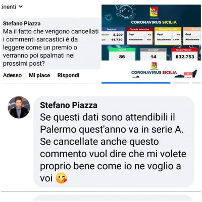Click the Guariti 86 green tile

(x=122, y=54)
